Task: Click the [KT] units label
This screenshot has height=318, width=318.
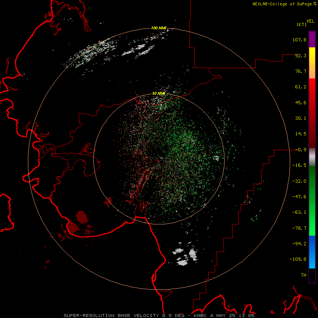Action: pyautogui.click(x=301, y=24)
